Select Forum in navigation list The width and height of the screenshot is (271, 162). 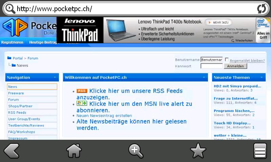click(32, 100)
